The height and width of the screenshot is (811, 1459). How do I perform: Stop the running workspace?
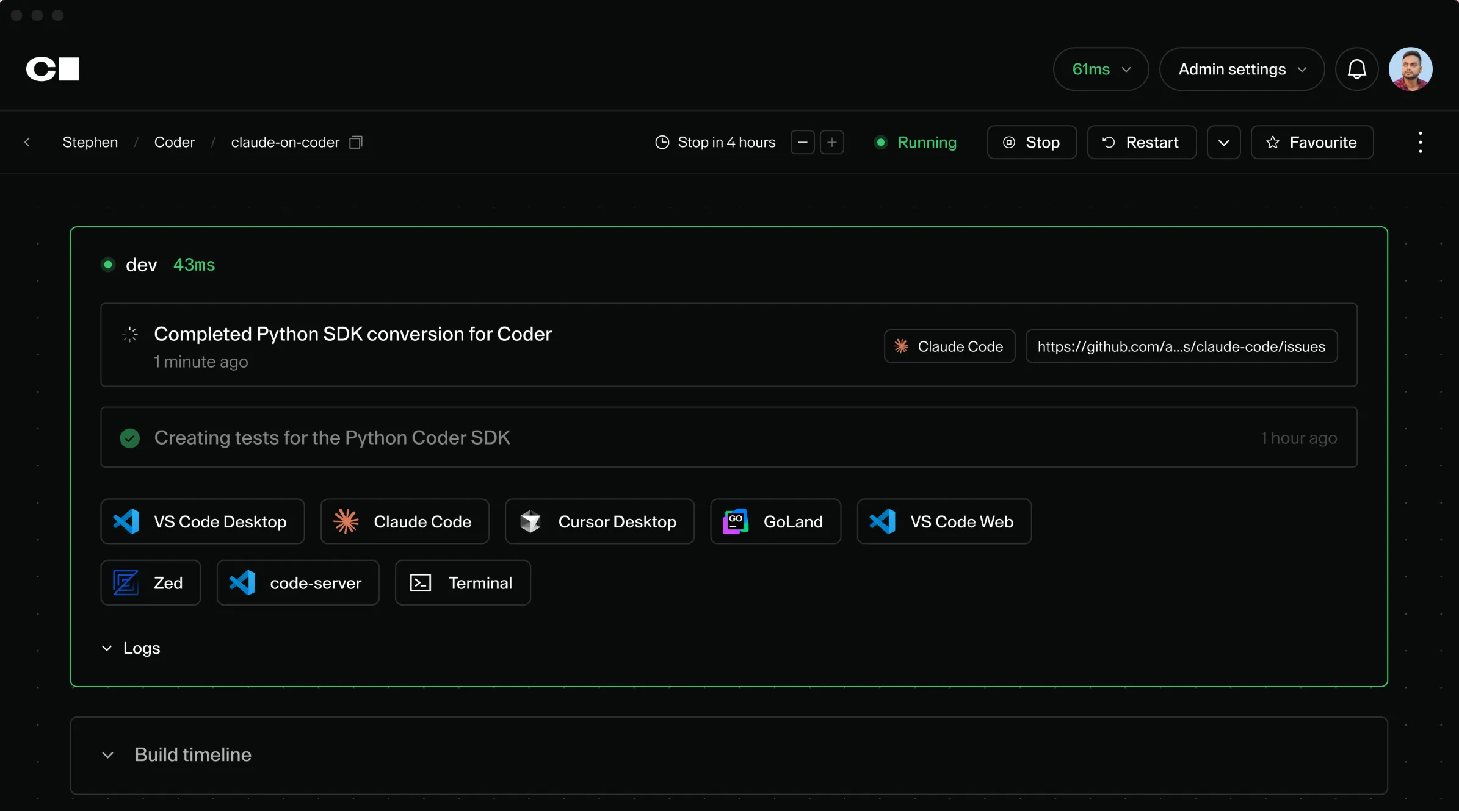tap(1032, 142)
